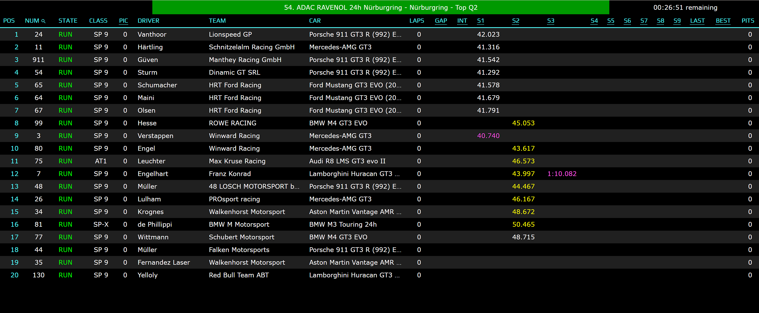This screenshot has height=313, width=759.
Task: Click the PITS column header
Action: (748, 21)
